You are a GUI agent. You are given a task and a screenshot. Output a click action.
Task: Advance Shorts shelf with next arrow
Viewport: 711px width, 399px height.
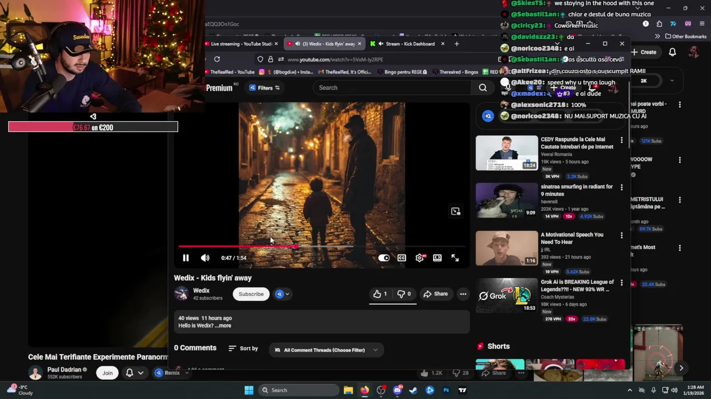(x=681, y=368)
